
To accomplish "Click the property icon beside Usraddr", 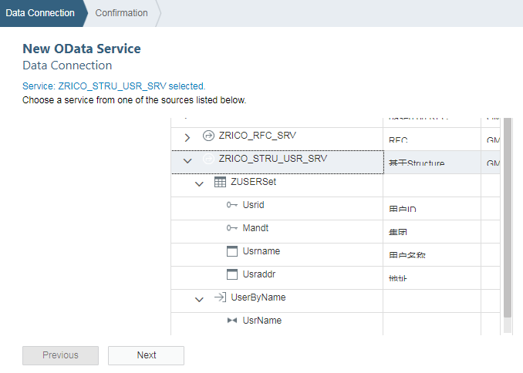I will tap(231, 274).
